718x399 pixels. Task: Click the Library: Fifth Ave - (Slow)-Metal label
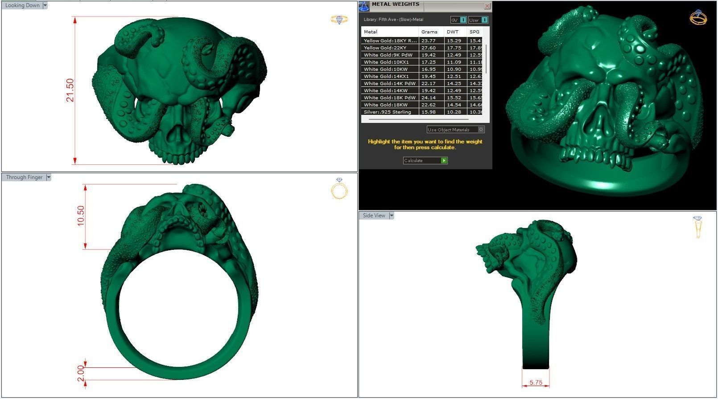click(393, 20)
